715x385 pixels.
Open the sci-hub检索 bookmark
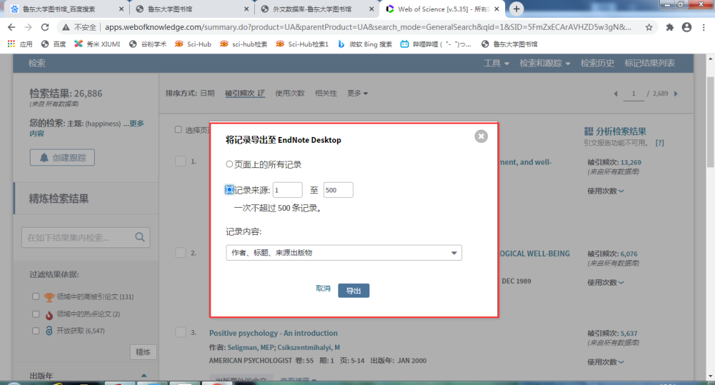[244, 44]
